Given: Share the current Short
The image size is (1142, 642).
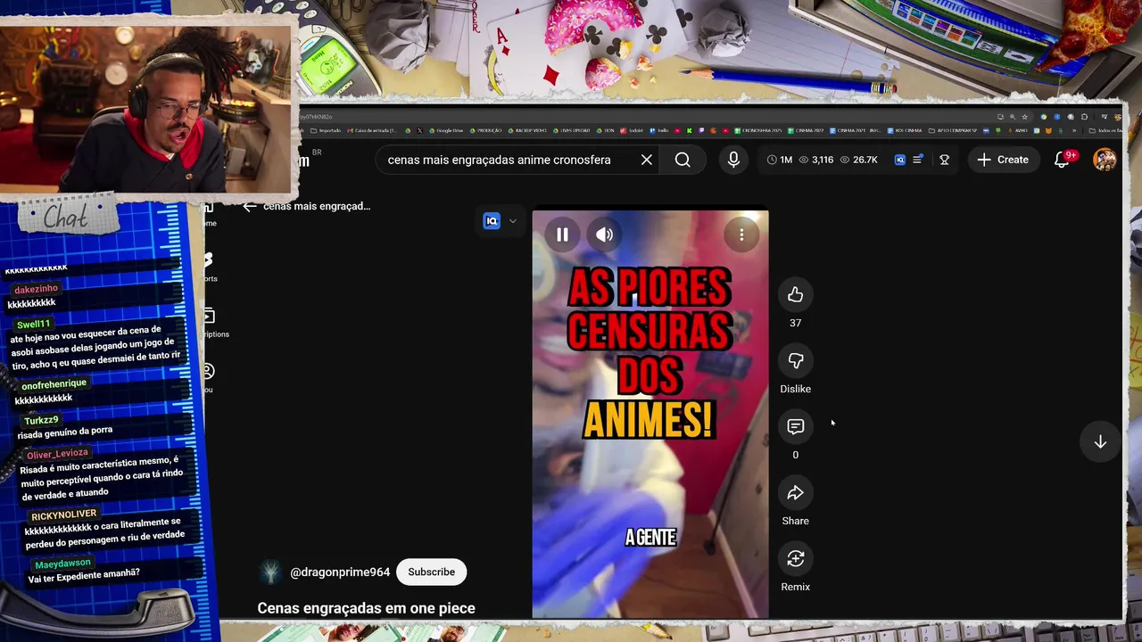Looking at the screenshot, I should coord(796,493).
